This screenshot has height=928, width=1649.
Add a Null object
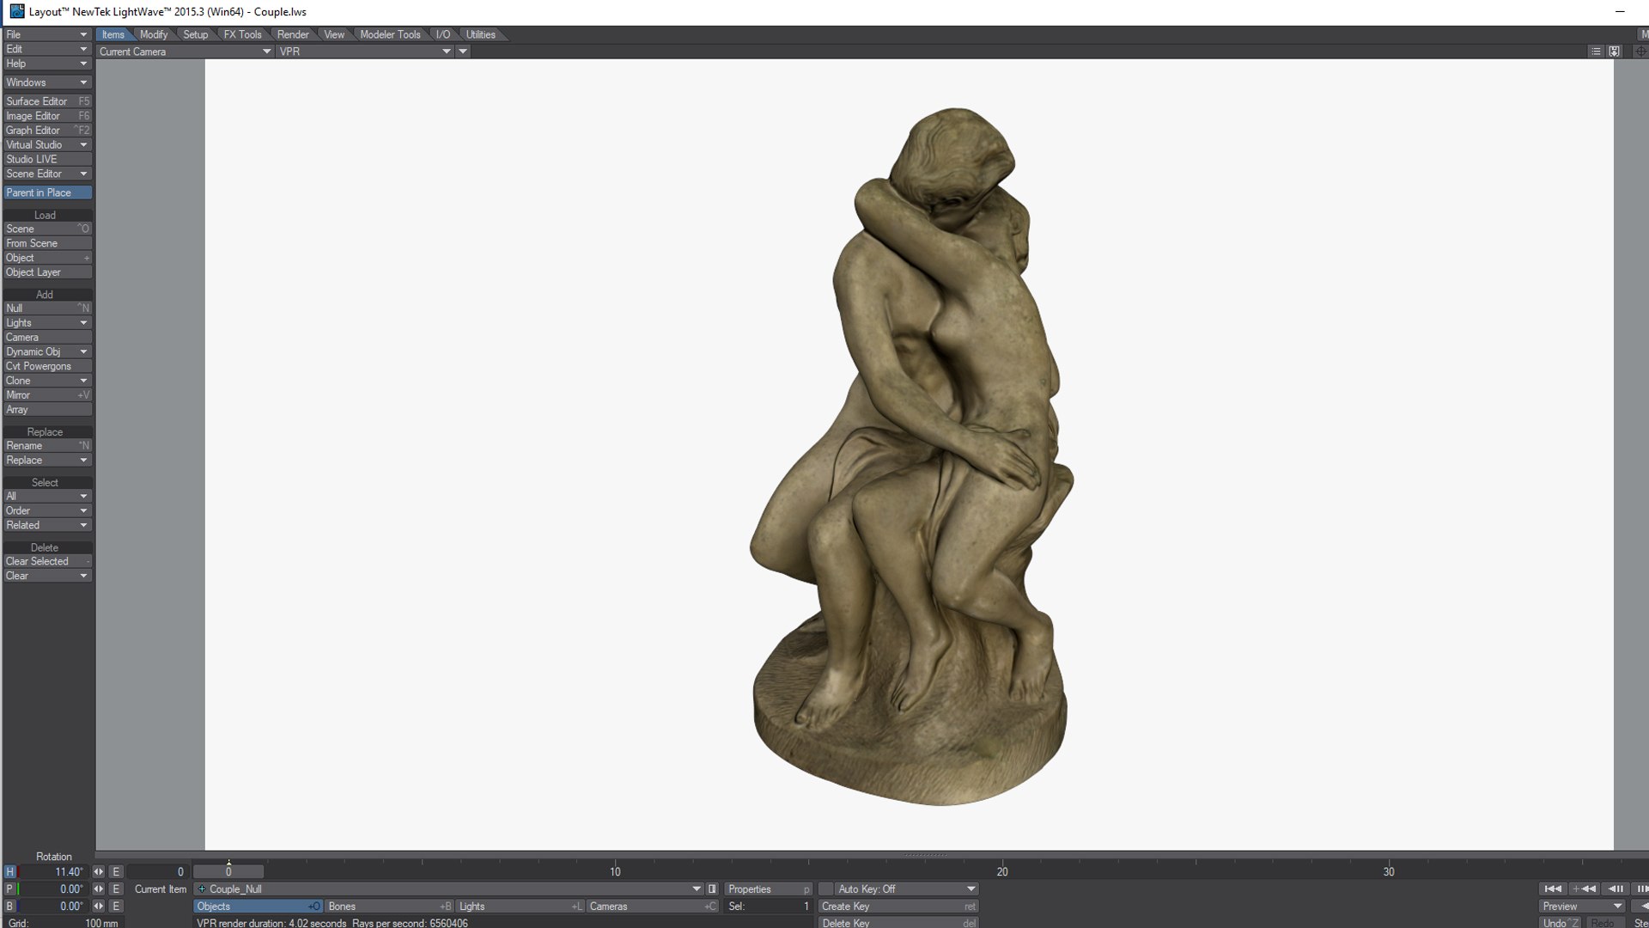coord(47,308)
